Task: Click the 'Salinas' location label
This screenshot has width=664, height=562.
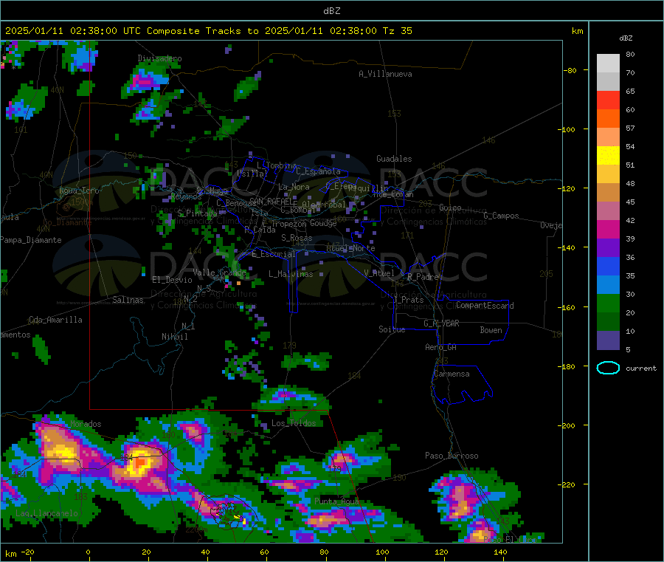Action: click(x=128, y=300)
